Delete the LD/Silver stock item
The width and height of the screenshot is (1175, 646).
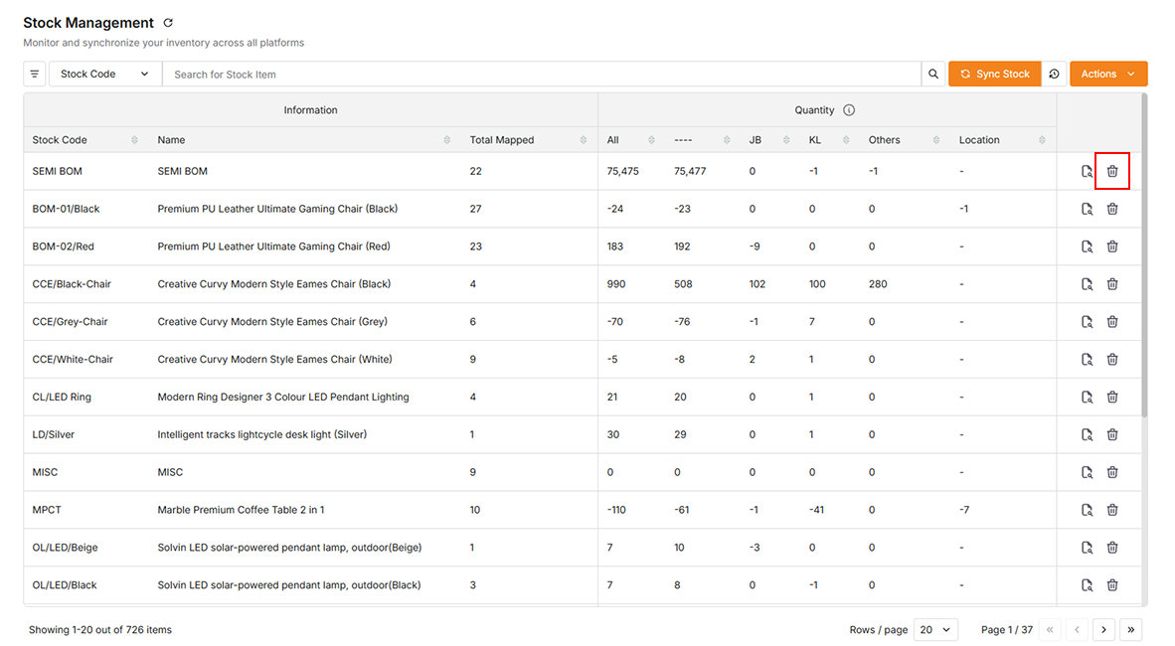pos(1112,434)
